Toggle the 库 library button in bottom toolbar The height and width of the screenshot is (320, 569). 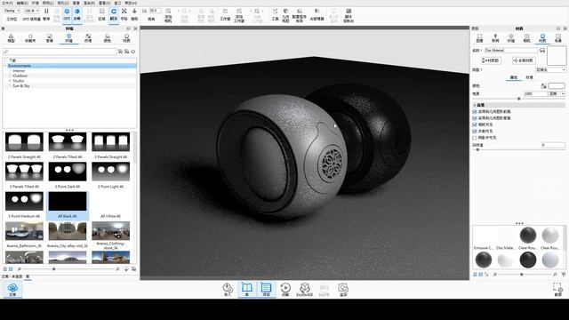(x=247, y=290)
